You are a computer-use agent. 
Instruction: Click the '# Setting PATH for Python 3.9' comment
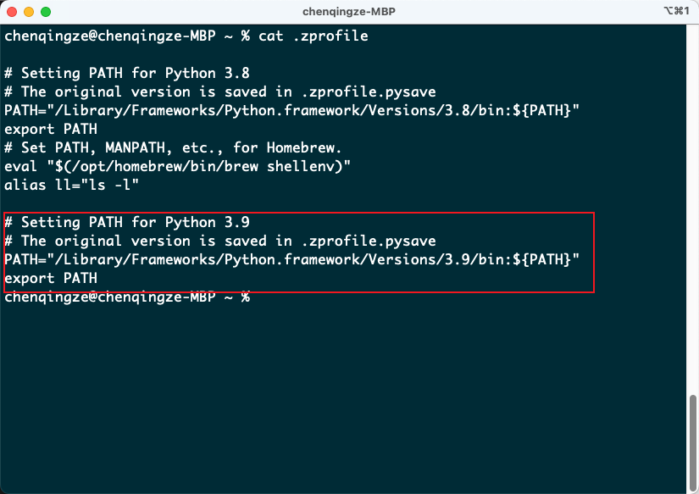point(127,223)
